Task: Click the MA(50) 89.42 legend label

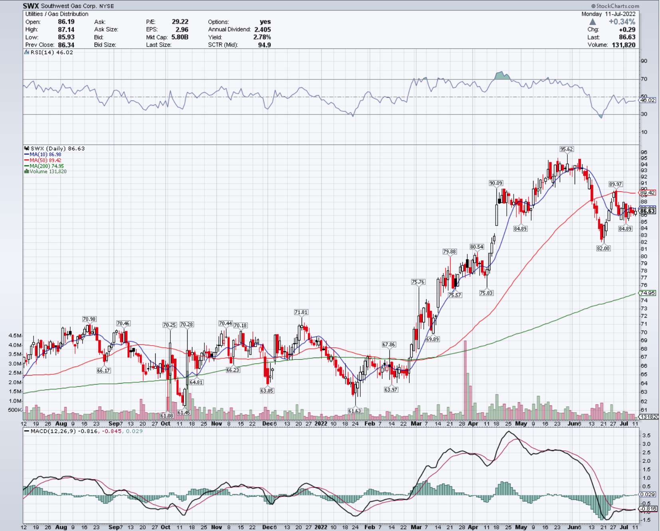Action: tap(45, 160)
